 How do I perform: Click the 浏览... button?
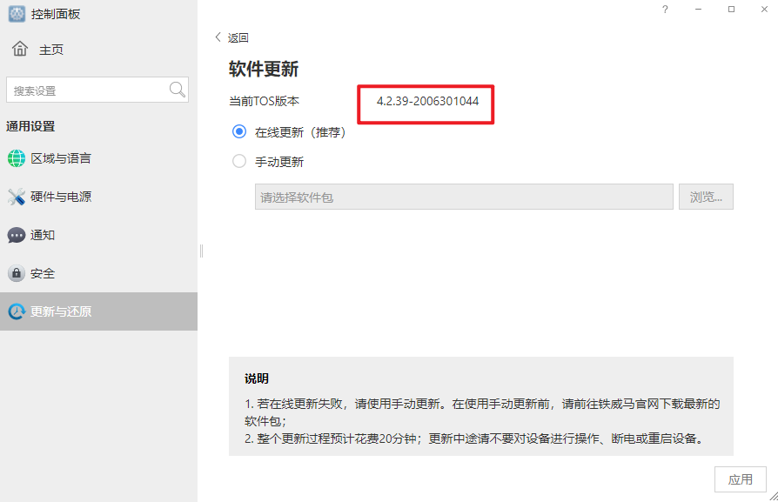pos(706,197)
